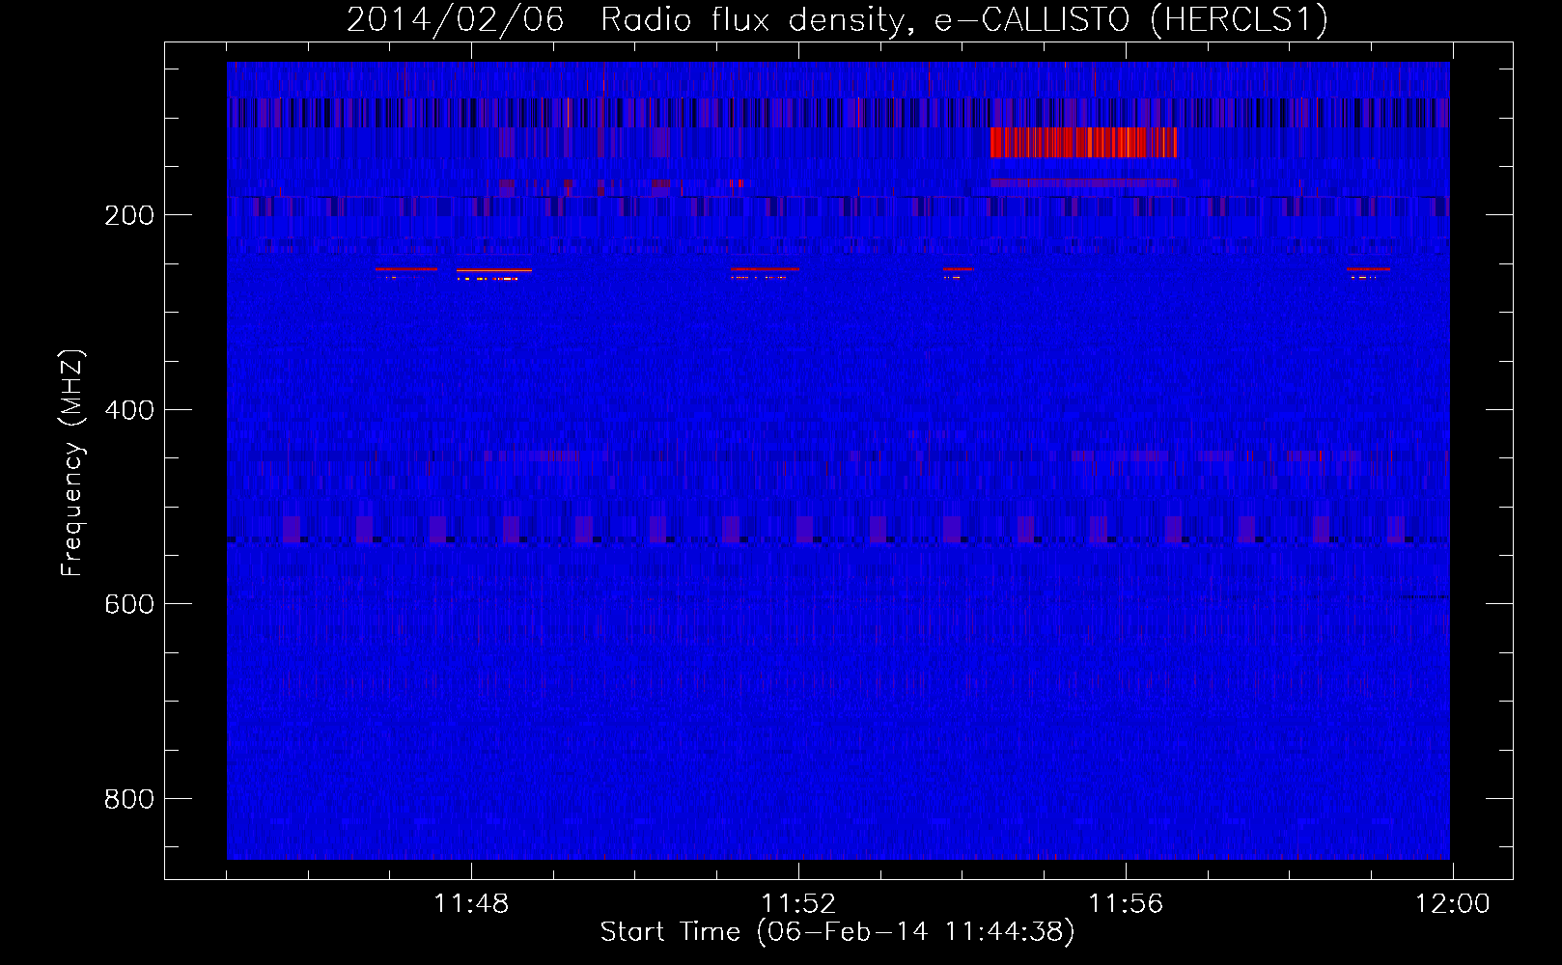The width and height of the screenshot is (1562, 965).
Task: Click the plot title text '2014/02/06 Radio flux density'
Action: point(625,20)
